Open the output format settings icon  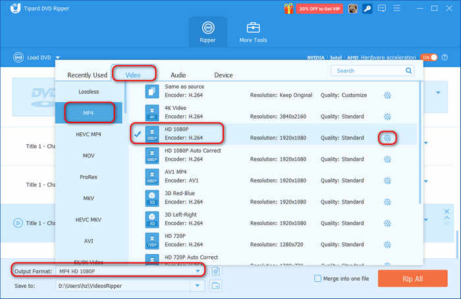tap(216, 271)
